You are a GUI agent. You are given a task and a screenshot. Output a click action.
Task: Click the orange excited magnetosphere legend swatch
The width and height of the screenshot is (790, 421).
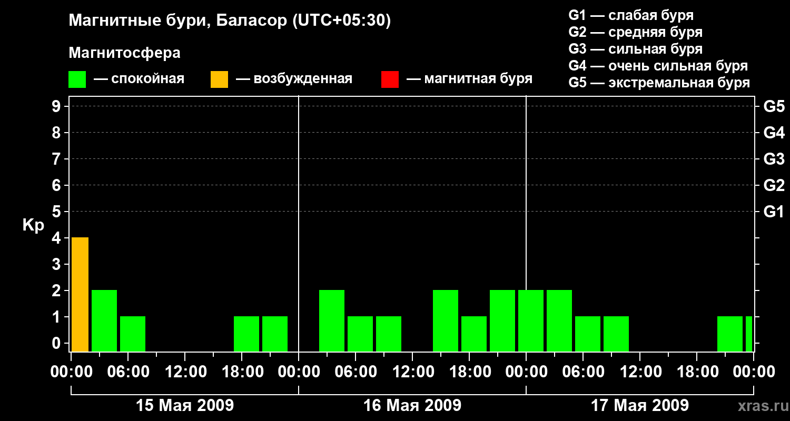tap(219, 79)
